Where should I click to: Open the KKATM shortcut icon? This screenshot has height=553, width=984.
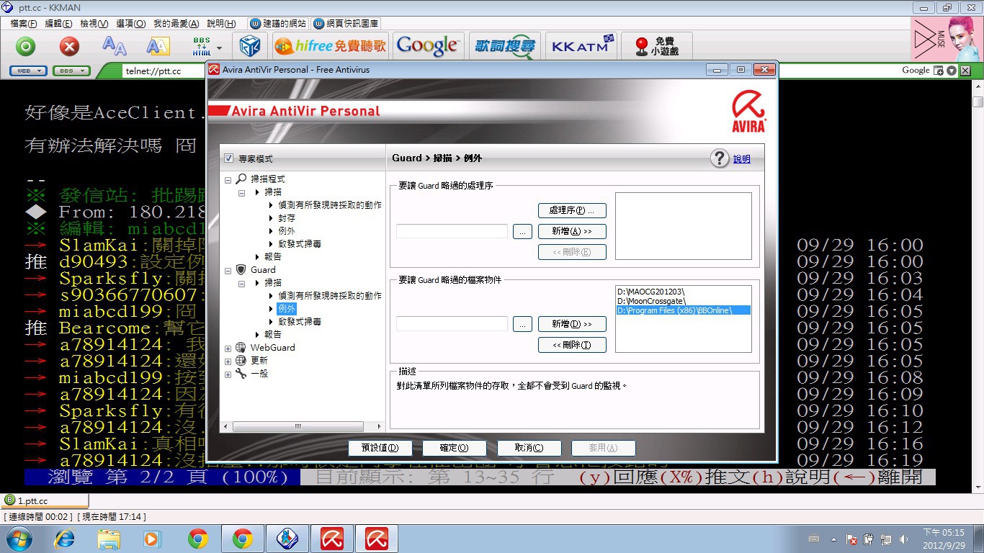coord(581,47)
